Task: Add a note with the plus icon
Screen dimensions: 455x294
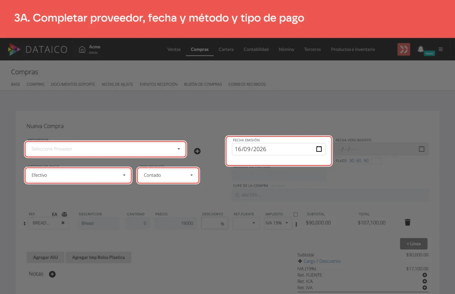Action: click(52, 274)
